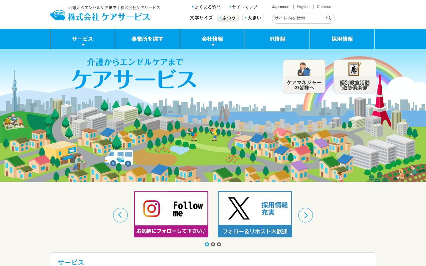The image size is (426, 266).
Task: Open the 採用情報 navigation menu
Action: (342, 39)
